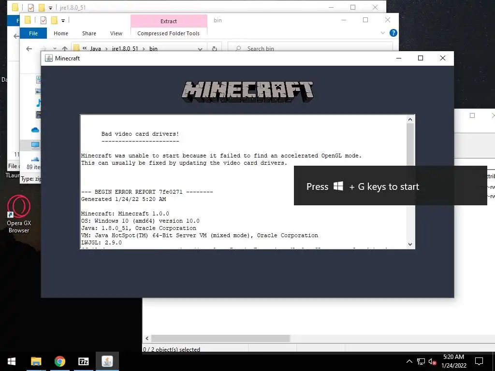Open explorer help question mark icon
495x371 pixels.
point(393,33)
